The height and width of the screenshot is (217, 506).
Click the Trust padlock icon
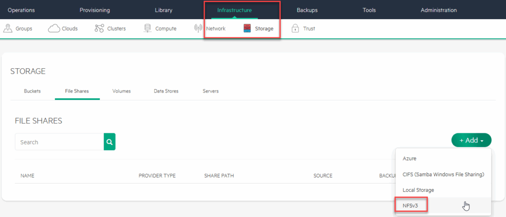coord(295,29)
